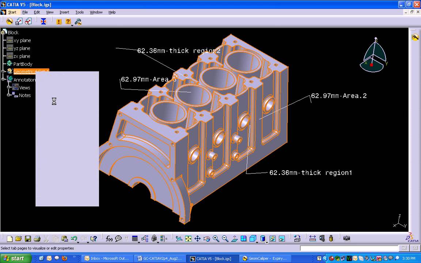Select the 62.36mm-thick region1 annotation

click(311, 173)
